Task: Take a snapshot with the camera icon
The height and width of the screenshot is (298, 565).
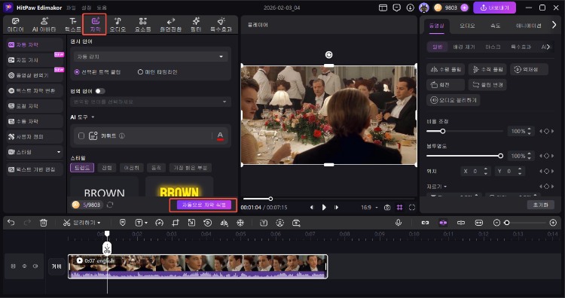Action: click(387, 207)
